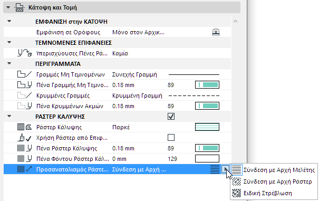Click the dashed line preview for Κρυμμένη Γραμμή
Screen dimensions: 319x201
pyautogui.click(x=194, y=95)
